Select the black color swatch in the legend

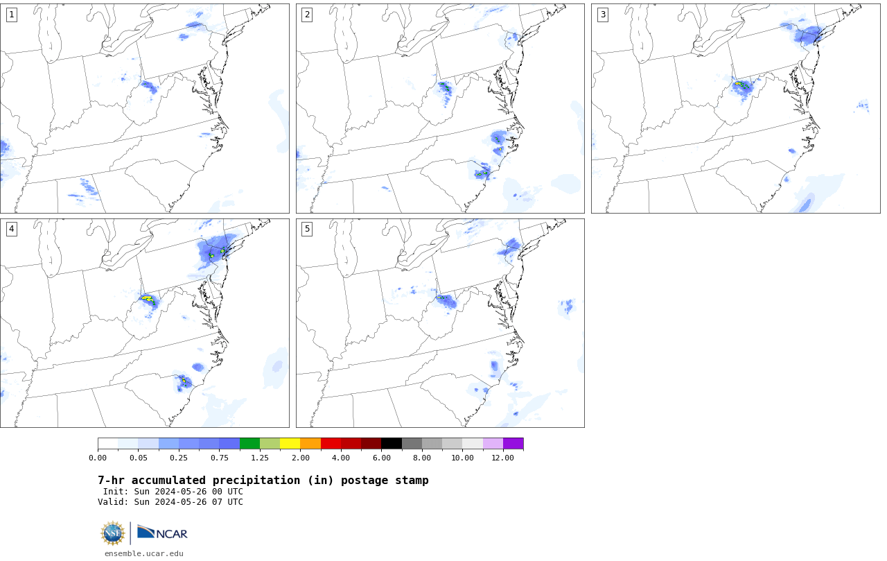pyautogui.click(x=392, y=444)
